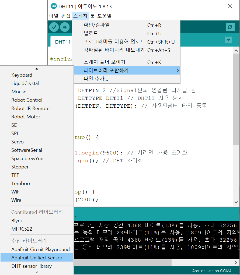Open the 파일 menu
The width and height of the screenshot is (240, 275).
coord(54,16)
